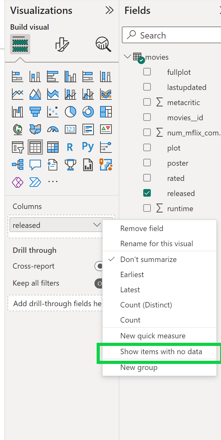Tick the runtime field checkbox
The height and width of the screenshot is (440, 221).
click(147, 208)
